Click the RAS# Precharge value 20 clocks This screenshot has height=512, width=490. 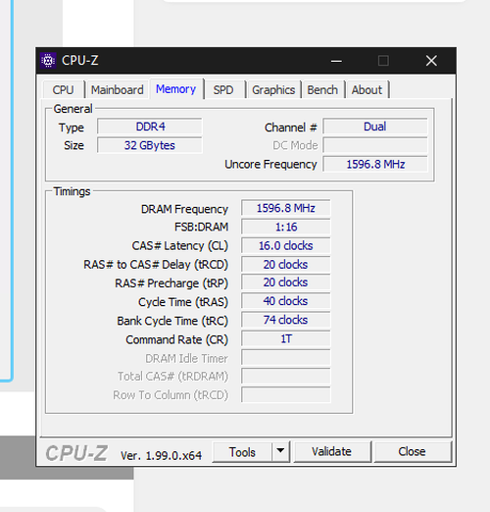(x=286, y=282)
